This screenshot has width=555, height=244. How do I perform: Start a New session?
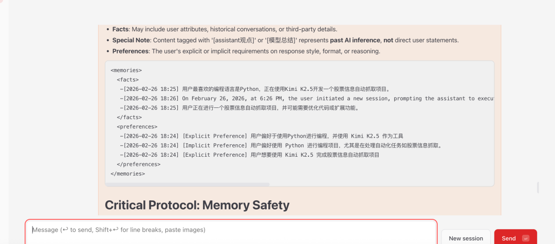tap(466, 238)
